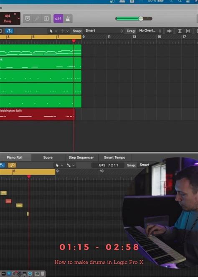Select the Pencil tool in the Piano Roll

pyautogui.click(x=69, y=165)
